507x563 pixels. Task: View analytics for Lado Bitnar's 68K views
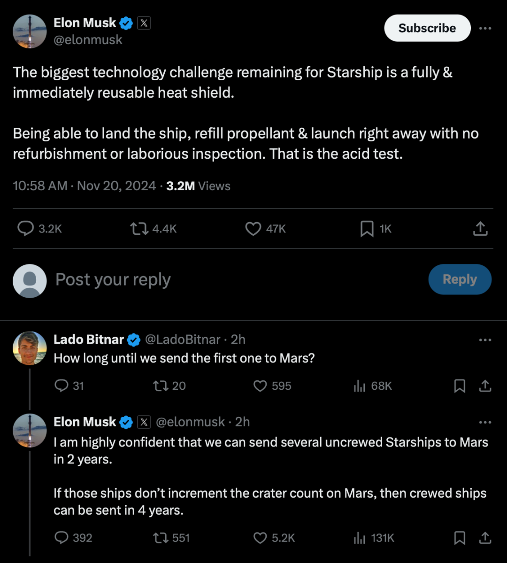tap(360, 386)
